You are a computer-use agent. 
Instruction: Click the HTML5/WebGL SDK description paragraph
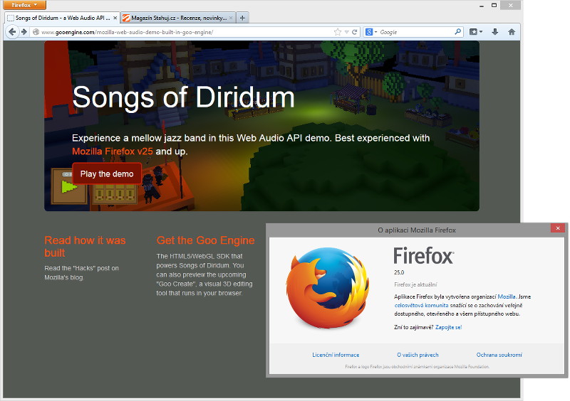pos(204,274)
